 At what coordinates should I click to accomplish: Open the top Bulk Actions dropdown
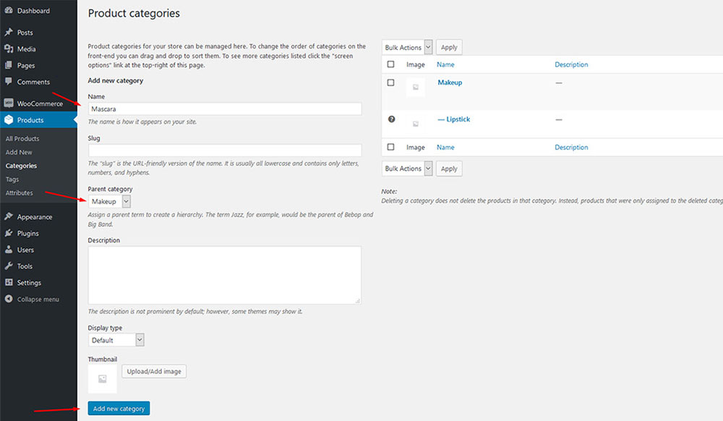(407, 47)
